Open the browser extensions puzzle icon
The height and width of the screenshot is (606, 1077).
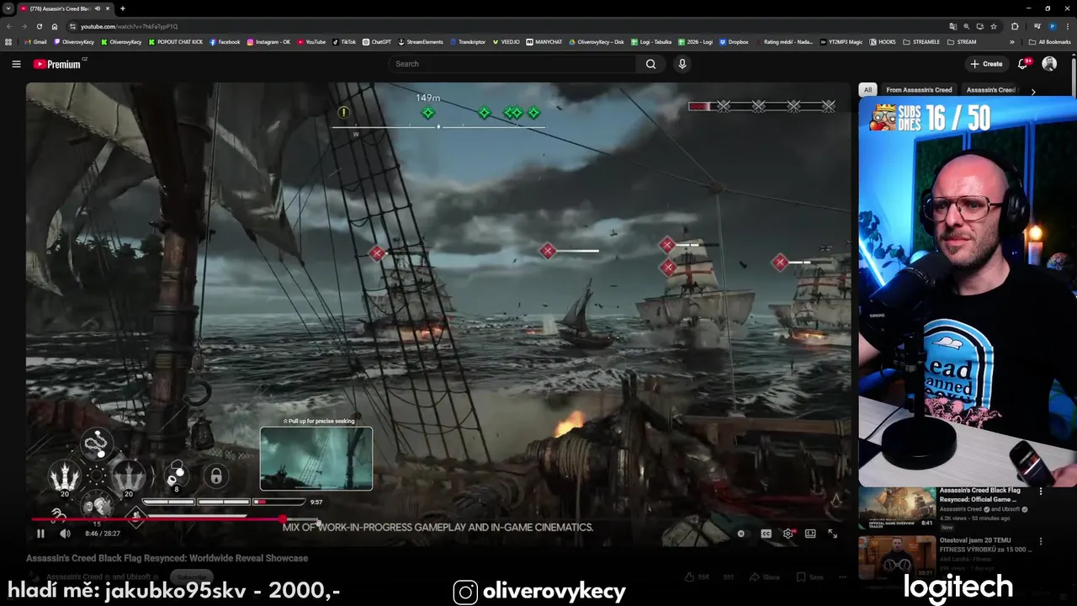tap(1015, 26)
